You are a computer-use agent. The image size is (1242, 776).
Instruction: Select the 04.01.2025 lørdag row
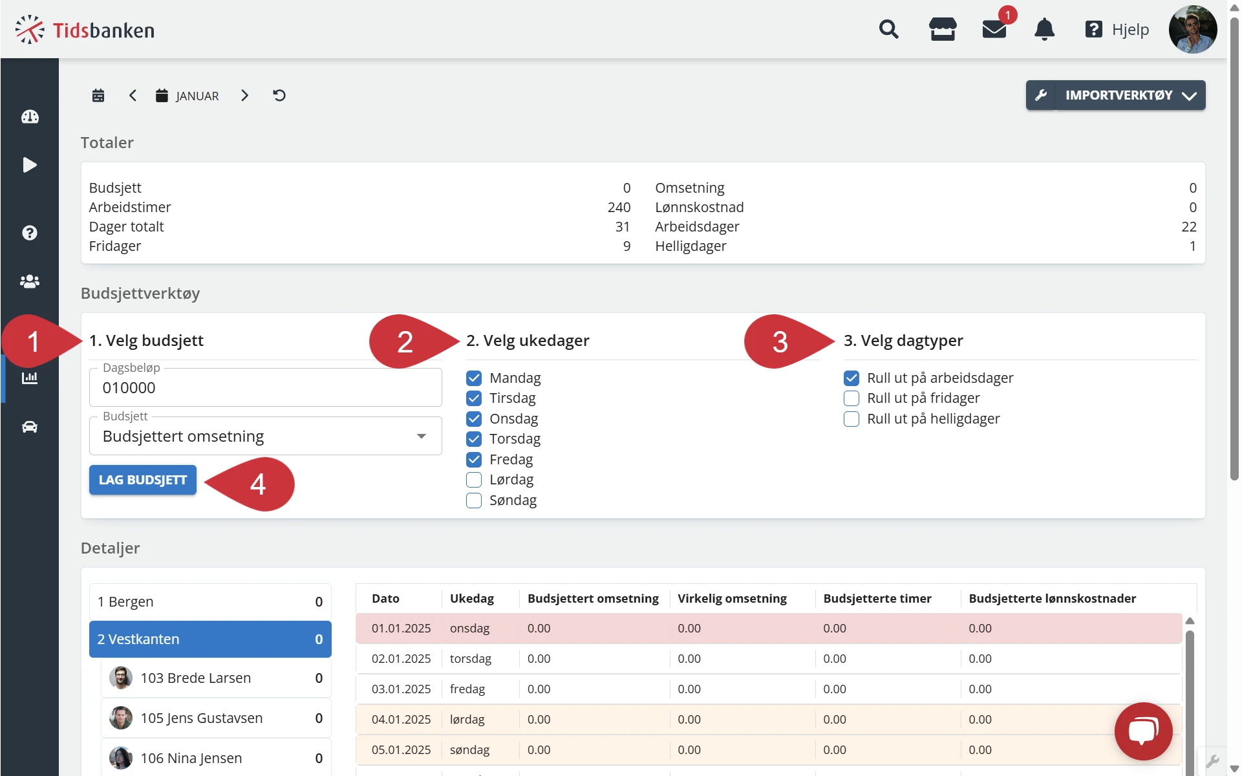pyautogui.click(x=769, y=719)
